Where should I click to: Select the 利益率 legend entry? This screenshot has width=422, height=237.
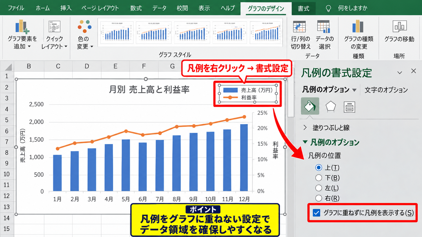click(240, 97)
